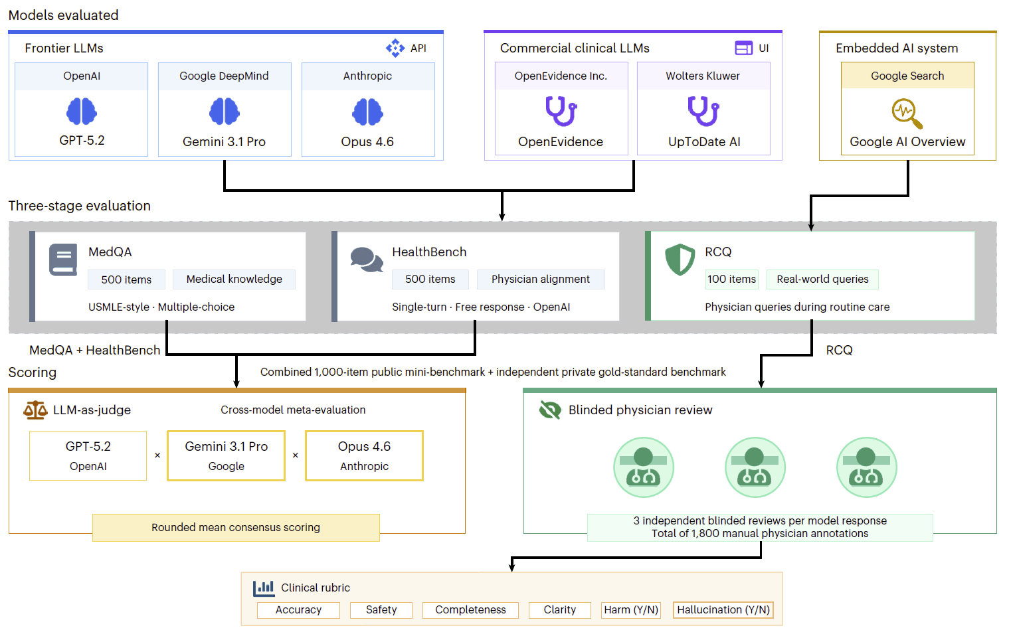
Task: Click the HealthBench card title
Action: coord(429,252)
